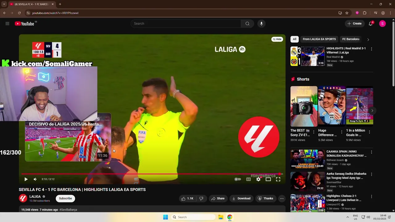The width and height of the screenshot is (395, 222).
Task: Select the FC Barcelona filter chip
Action: (351, 39)
